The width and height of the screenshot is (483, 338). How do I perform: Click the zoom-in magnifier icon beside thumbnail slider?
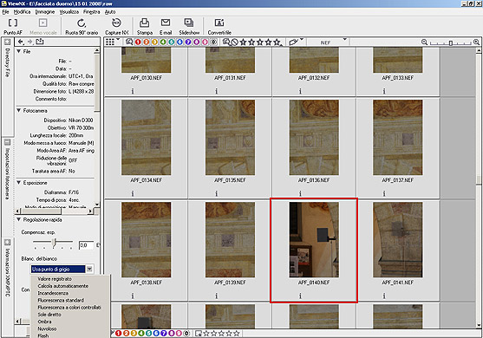point(476,42)
